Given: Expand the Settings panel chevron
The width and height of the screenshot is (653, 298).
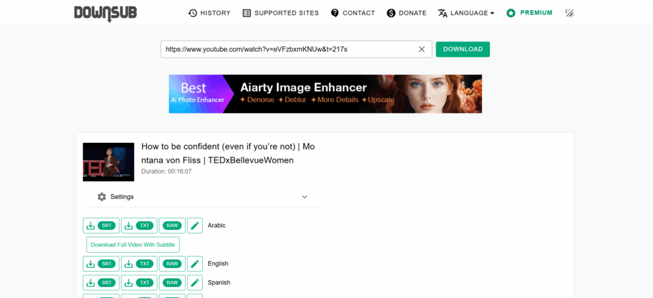Looking at the screenshot, I should click(304, 197).
